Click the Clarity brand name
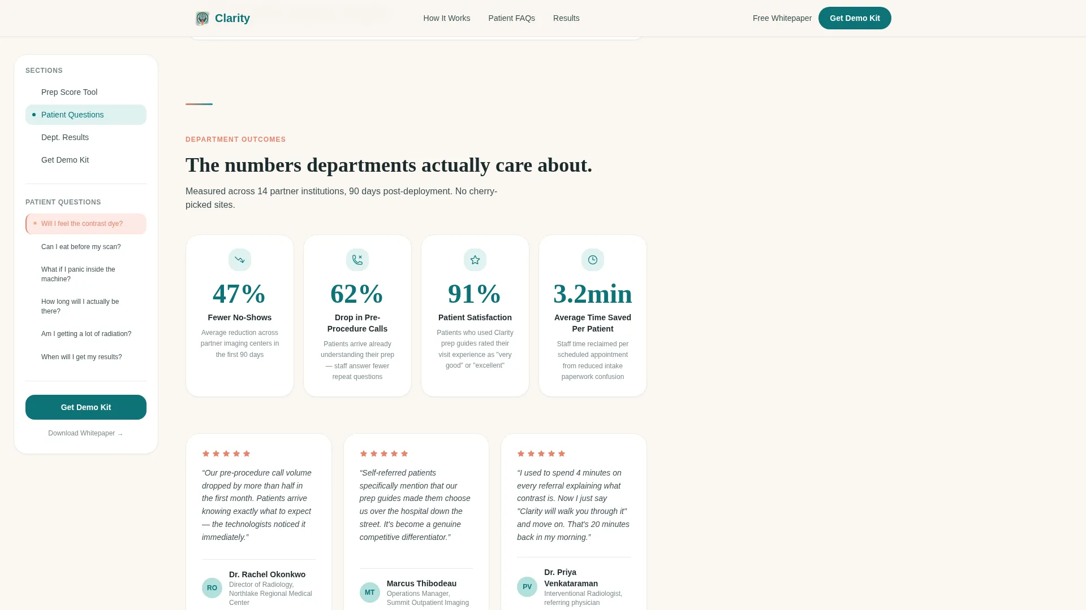The image size is (1086, 610). [232, 18]
